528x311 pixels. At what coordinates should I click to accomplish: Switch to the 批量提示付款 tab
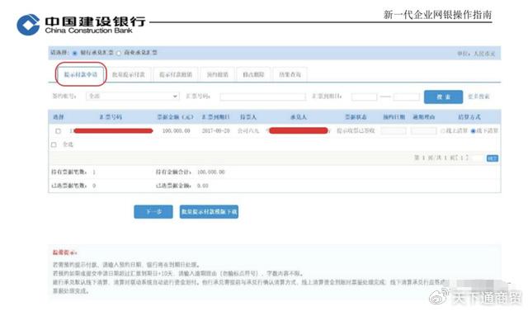coord(129,74)
